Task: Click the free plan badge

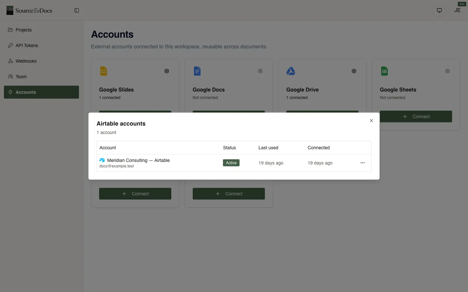Action: 462,4
